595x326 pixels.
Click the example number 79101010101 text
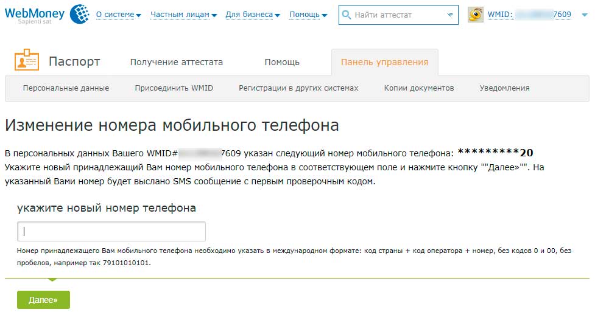coord(125,263)
